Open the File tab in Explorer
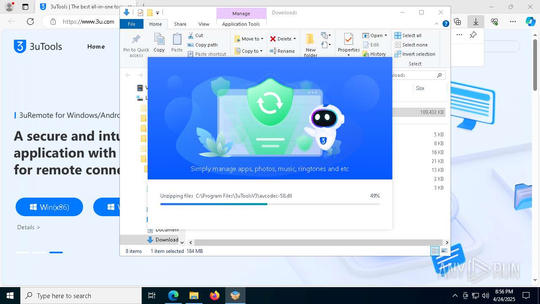Image resolution: width=540 pixels, height=304 pixels. [x=132, y=24]
